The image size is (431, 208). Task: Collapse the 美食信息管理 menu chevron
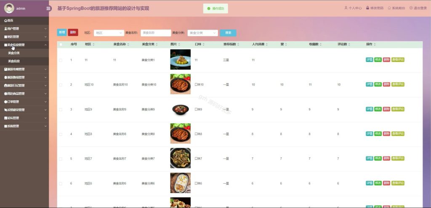pyautogui.click(x=45, y=45)
